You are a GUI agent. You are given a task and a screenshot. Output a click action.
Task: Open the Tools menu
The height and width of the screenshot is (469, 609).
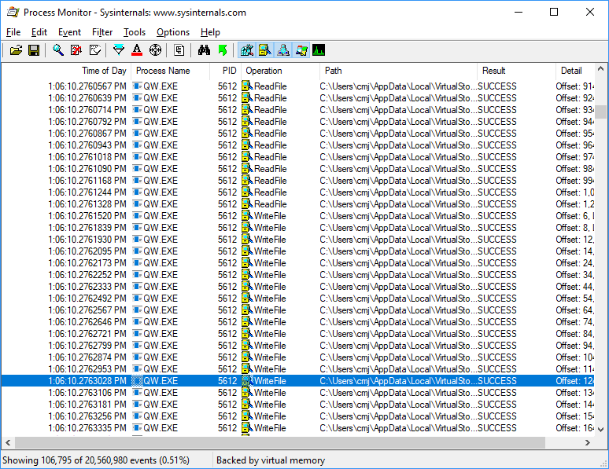pyautogui.click(x=135, y=32)
